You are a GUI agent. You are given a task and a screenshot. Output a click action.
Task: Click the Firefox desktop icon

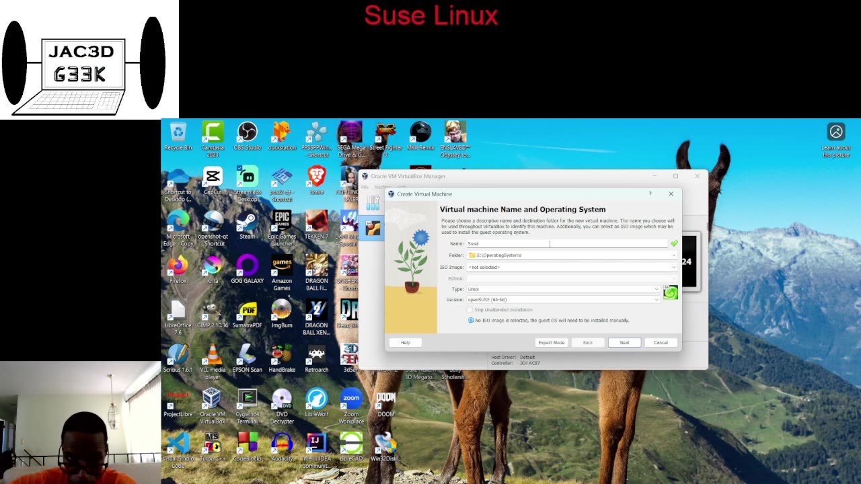coord(178,270)
